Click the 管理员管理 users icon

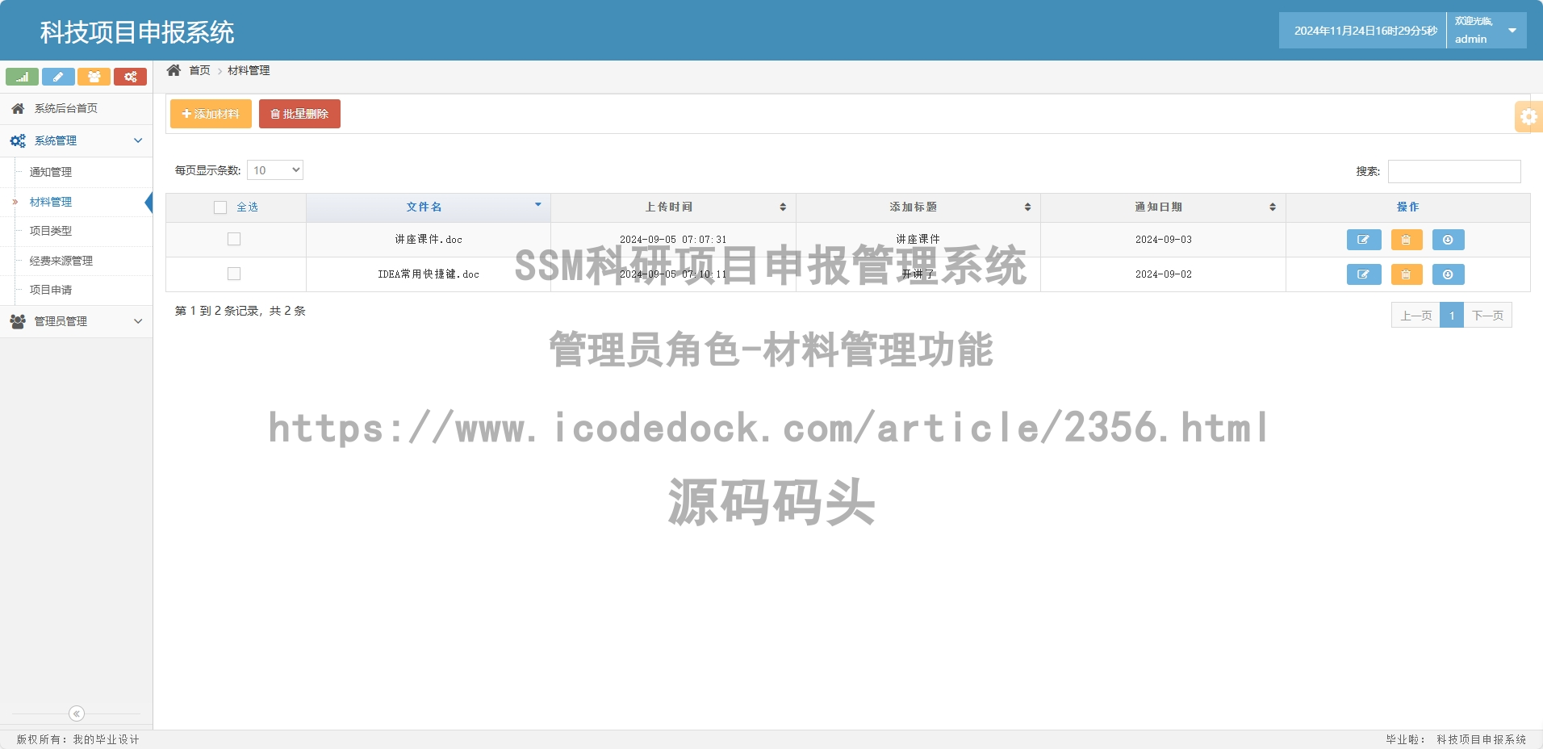(x=18, y=321)
